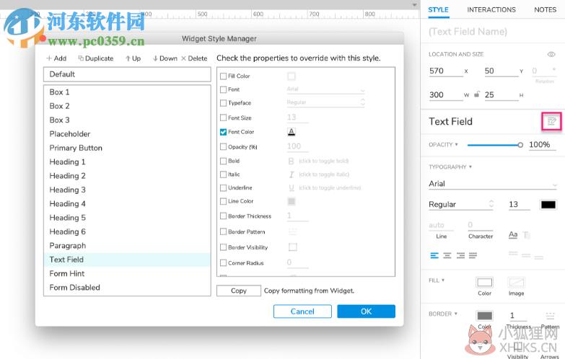This screenshot has width=565, height=359.
Task: Click the width field showing 300
Action: 446,95
